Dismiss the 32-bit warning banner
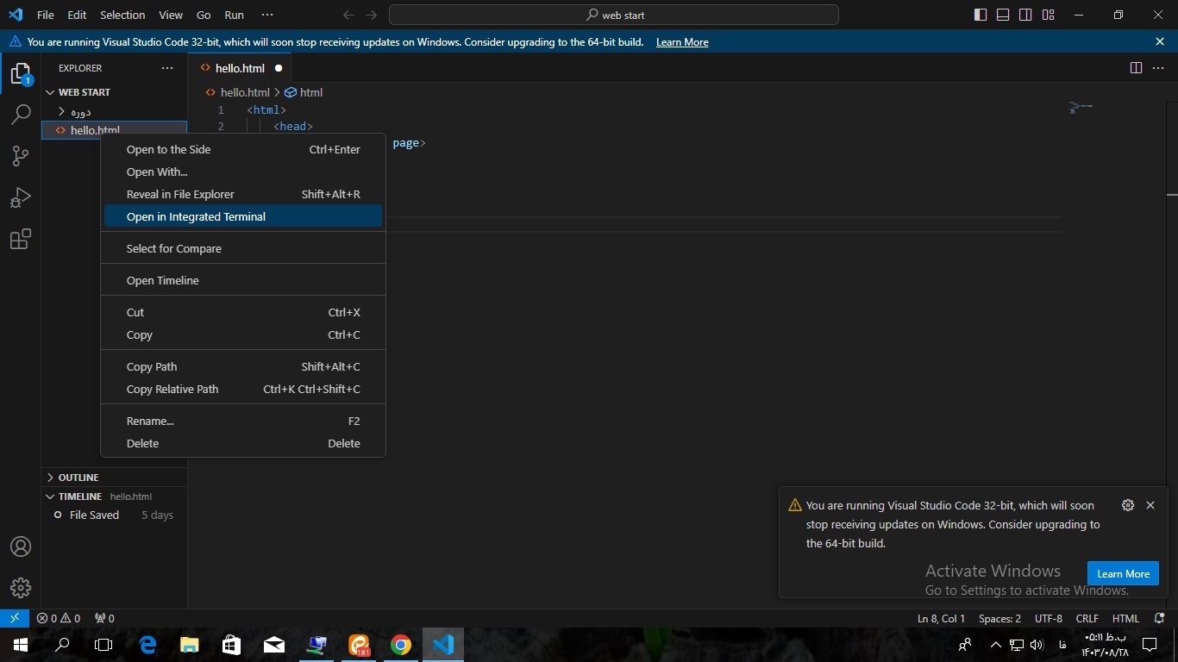The width and height of the screenshot is (1178, 662). coord(1160,41)
